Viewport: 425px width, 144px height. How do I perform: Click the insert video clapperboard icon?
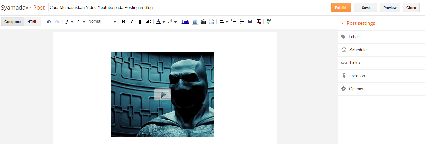click(203, 22)
